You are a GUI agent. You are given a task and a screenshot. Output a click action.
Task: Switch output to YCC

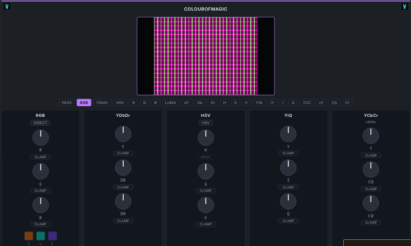307,102
